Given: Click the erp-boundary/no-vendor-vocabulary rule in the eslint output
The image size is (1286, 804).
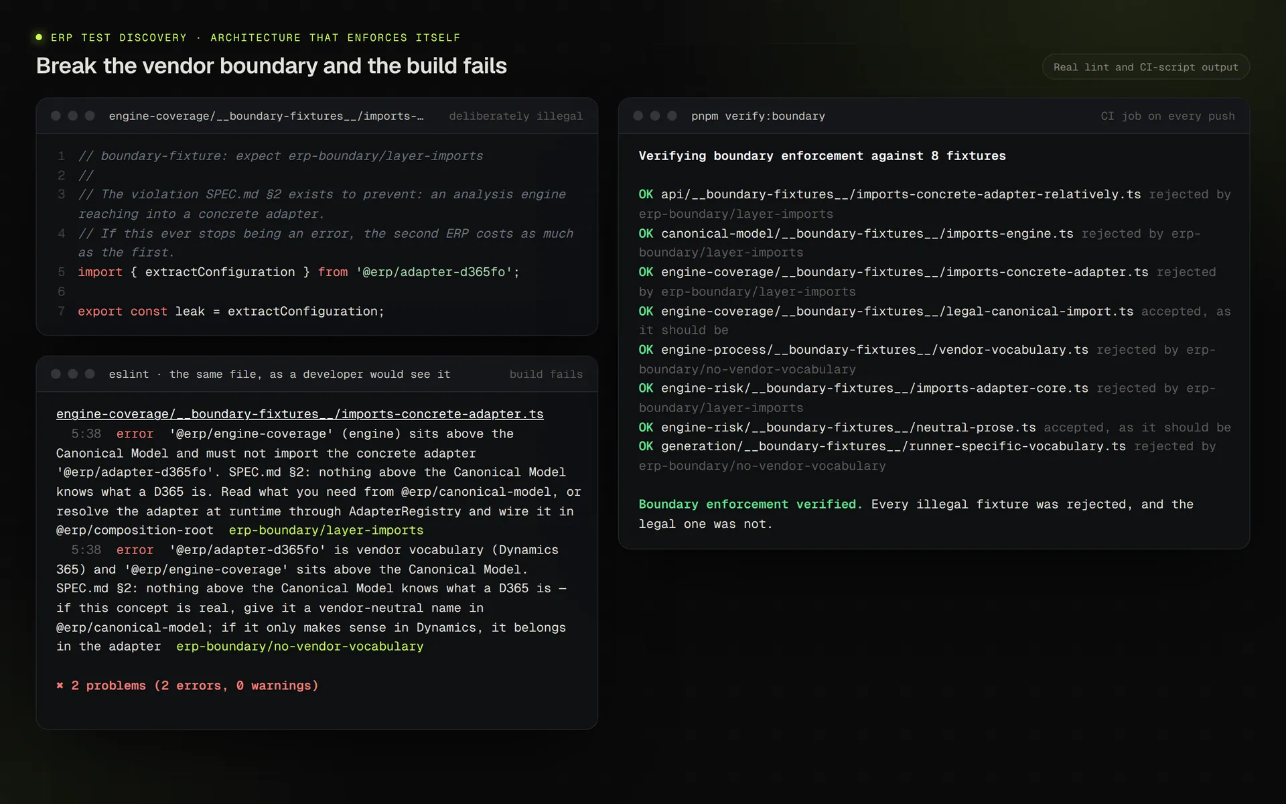Looking at the screenshot, I should (300, 646).
